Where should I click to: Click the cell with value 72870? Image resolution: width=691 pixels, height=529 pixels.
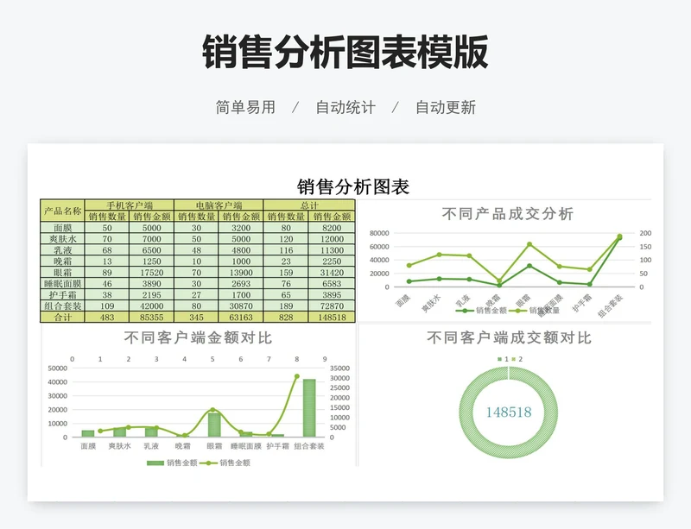332,305
